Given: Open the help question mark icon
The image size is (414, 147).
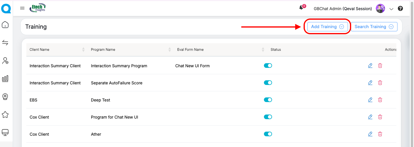Looking at the screenshot, I should (400, 8).
